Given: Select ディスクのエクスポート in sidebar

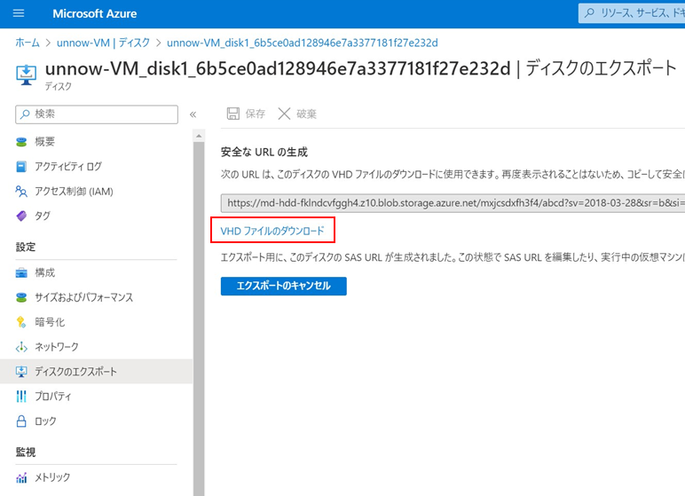Looking at the screenshot, I should 96,372.
